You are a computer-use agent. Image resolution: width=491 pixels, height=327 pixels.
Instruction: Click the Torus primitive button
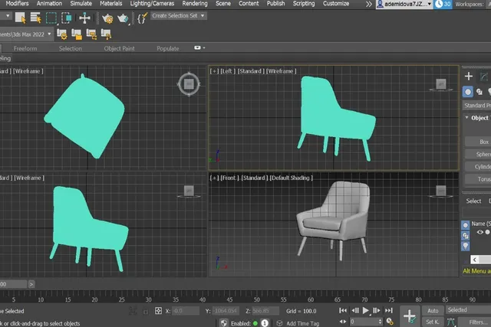coord(478,179)
